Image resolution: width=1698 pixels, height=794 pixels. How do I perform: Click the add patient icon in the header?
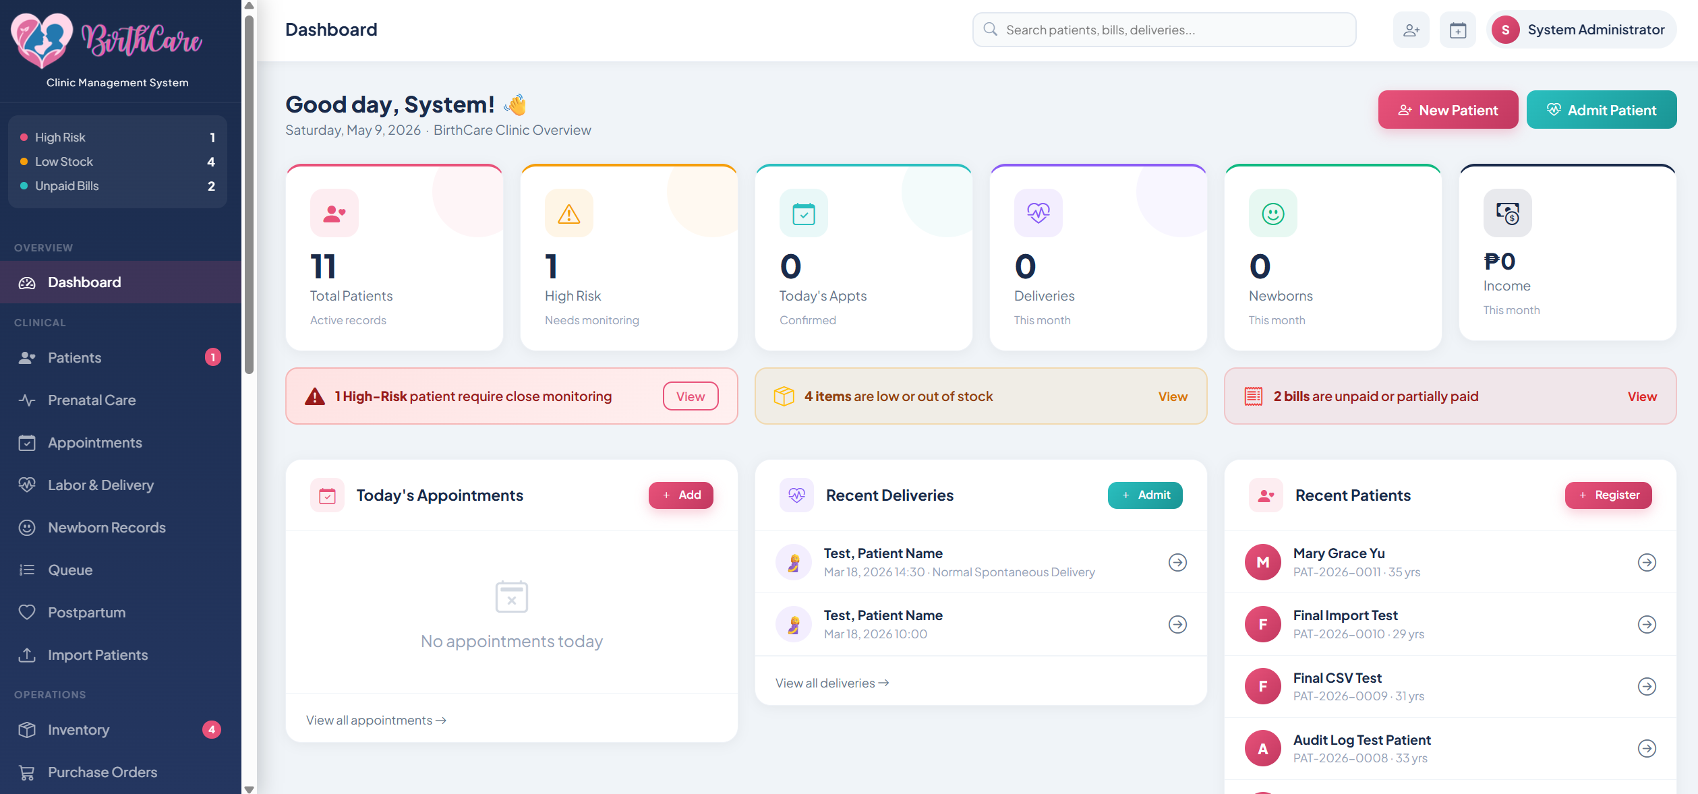(x=1411, y=30)
